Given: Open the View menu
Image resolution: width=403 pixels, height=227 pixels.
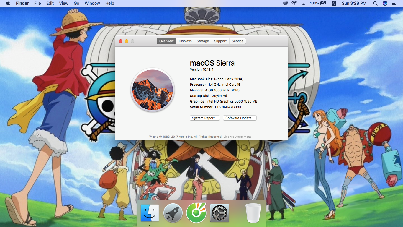Looking at the screenshot, I should coord(64,3).
